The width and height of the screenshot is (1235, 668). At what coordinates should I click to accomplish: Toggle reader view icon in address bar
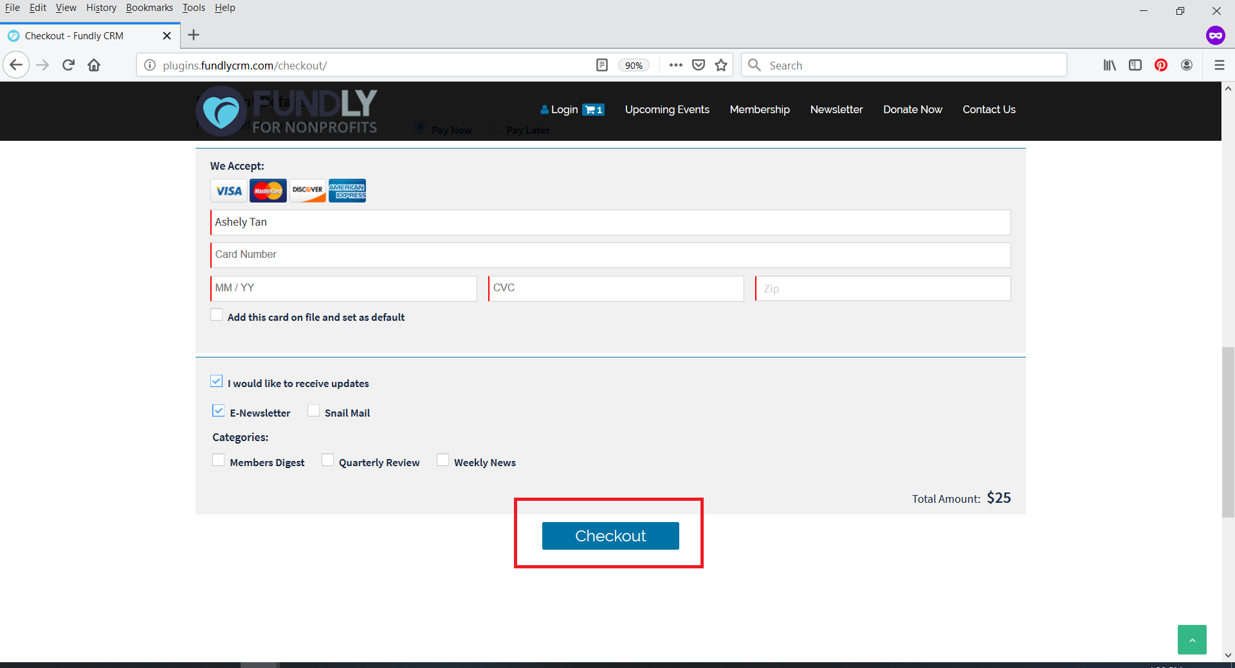[602, 65]
